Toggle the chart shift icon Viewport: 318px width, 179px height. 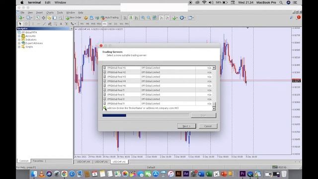tap(167, 18)
